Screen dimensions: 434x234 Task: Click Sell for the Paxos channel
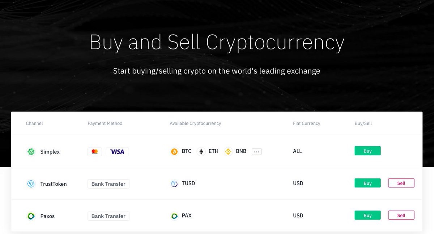point(401,215)
